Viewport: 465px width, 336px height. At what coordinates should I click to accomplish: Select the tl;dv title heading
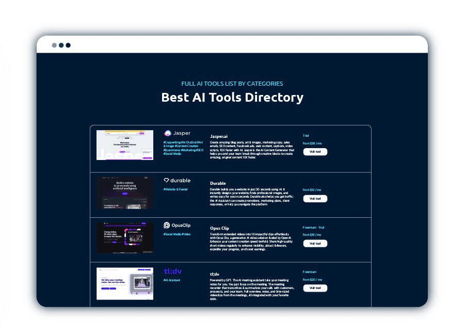214,274
